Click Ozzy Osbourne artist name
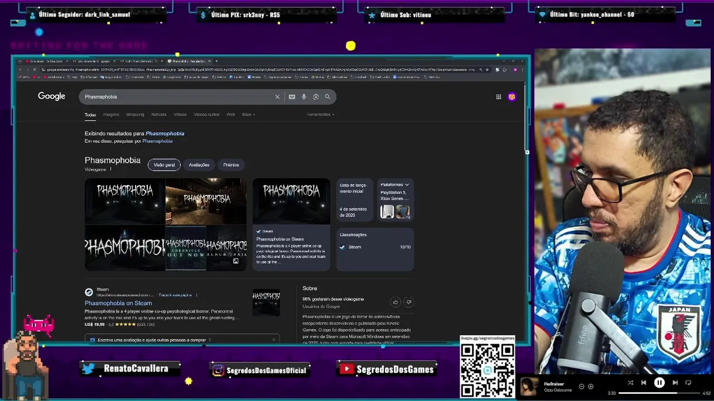 coord(558,390)
